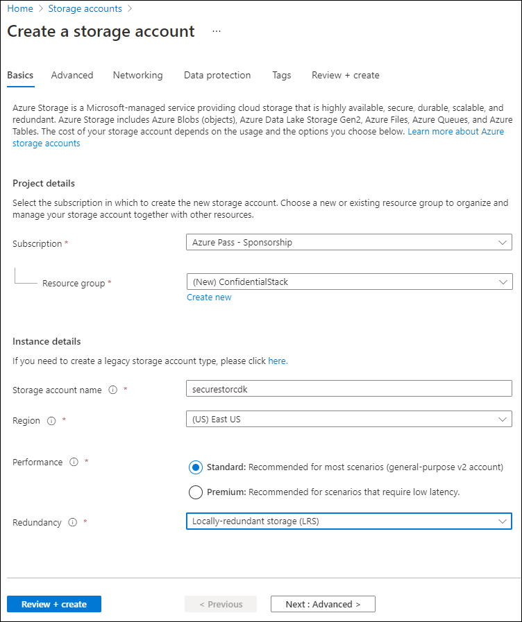The height and width of the screenshot is (622, 522).
Task: Click the 'Project details' heading
Action: [x=44, y=183]
